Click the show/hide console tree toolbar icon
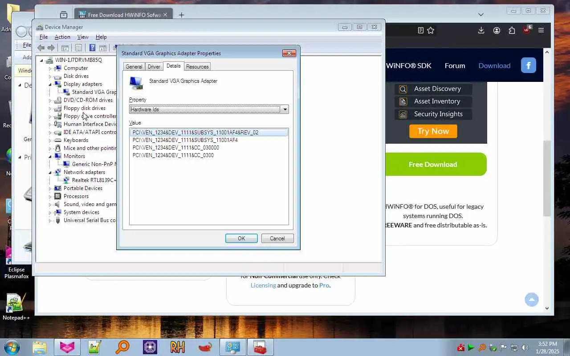Image resolution: width=570 pixels, height=356 pixels. 65,48
